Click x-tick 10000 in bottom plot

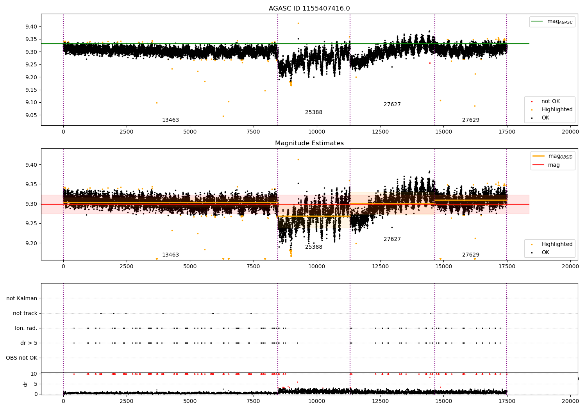pyautogui.click(x=316, y=401)
